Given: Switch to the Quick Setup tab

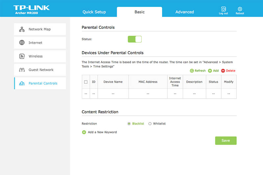Looking at the screenshot, I should [x=94, y=12].
